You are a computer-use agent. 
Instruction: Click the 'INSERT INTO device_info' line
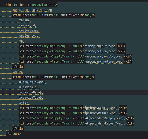pyautogui.click(x=32, y=10)
